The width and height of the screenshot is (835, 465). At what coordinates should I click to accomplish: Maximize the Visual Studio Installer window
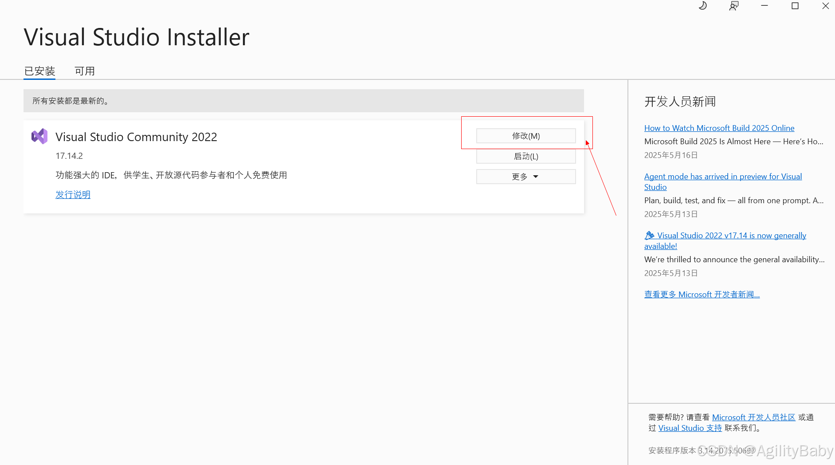(795, 6)
